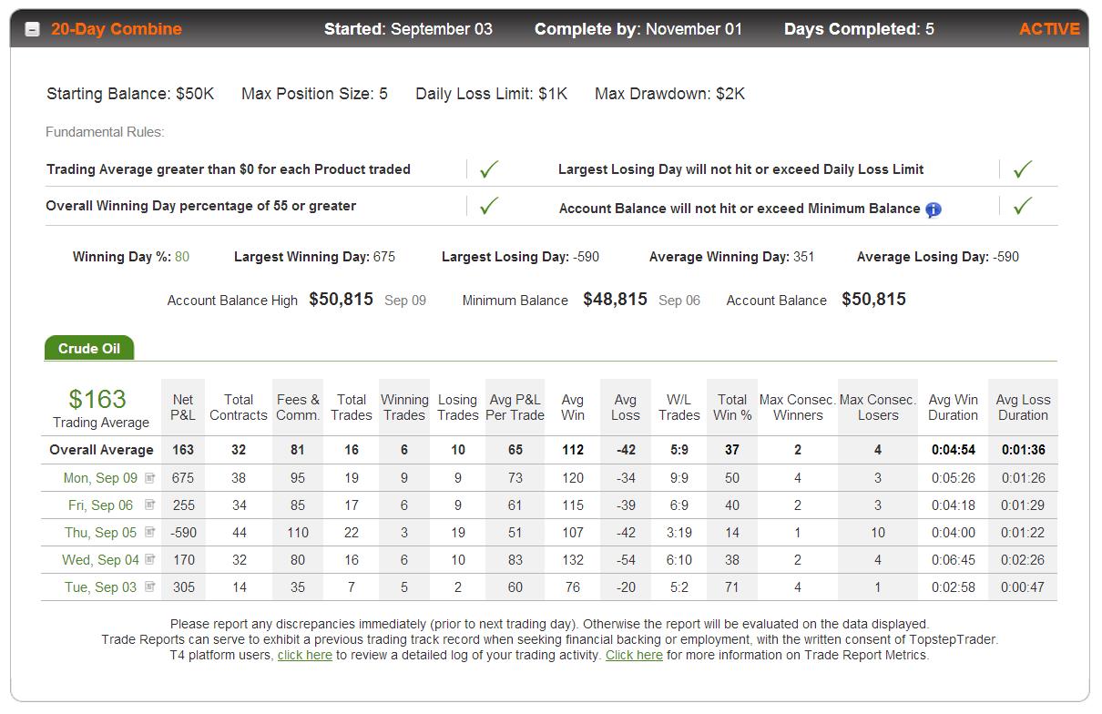This screenshot has width=1102, height=714.
Task: Open the Thu, Sep 05 report icon
Action: (149, 532)
